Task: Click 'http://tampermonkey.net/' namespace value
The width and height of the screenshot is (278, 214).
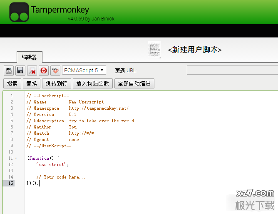Action: [99, 108]
